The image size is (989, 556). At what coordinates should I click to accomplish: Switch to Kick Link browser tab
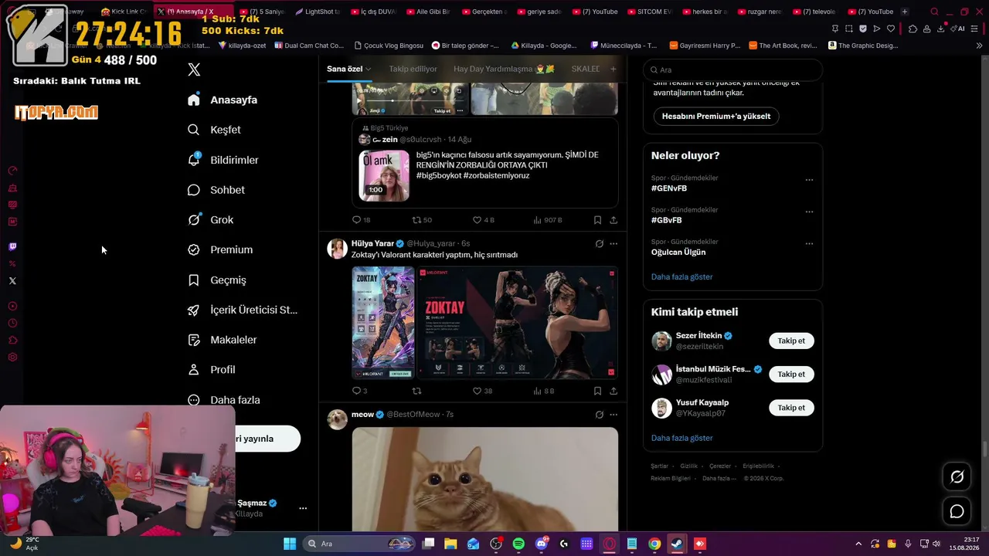click(124, 12)
